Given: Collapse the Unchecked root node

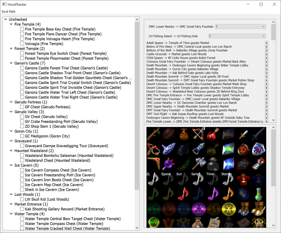Looking at the screenshot, I should point(5,19).
